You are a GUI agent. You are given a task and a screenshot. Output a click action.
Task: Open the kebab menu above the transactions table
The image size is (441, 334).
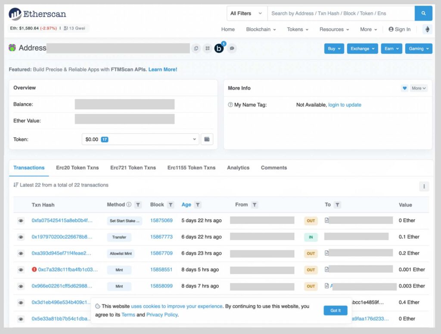click(424, 186)
